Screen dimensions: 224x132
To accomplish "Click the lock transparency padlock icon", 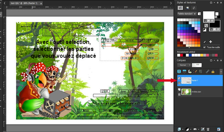I will 213,71.
